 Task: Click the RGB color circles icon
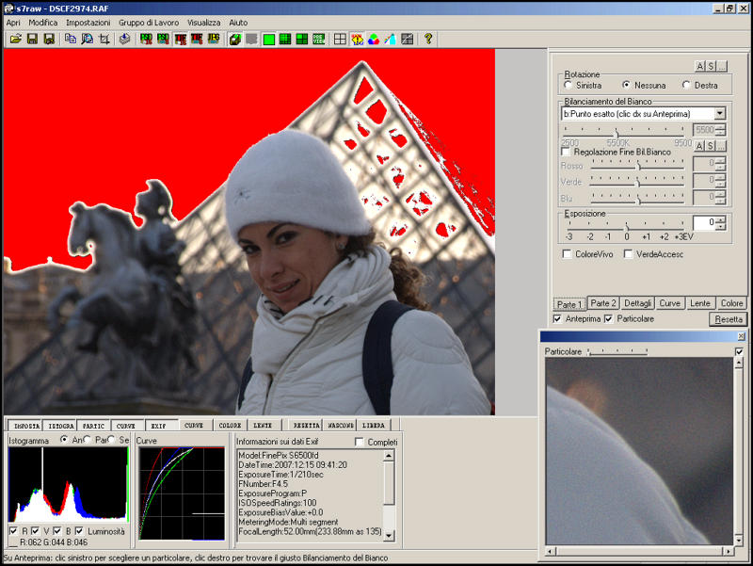coord(373,39)
